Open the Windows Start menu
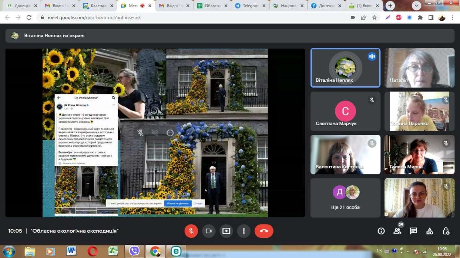 click(8, 251)
